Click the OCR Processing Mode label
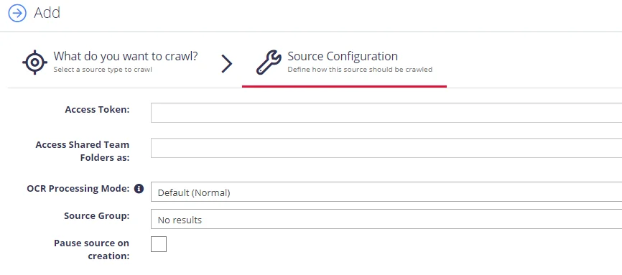This screenshot has width=622, height=275. point(78,189)
